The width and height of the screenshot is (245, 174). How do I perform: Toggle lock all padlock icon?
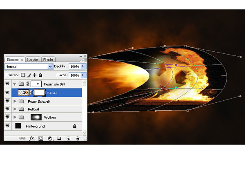tap(40, 75)
